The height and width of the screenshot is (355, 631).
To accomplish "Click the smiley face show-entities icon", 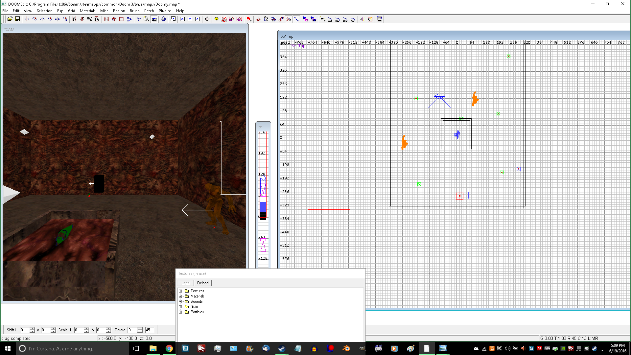I will tap(216, 19).
